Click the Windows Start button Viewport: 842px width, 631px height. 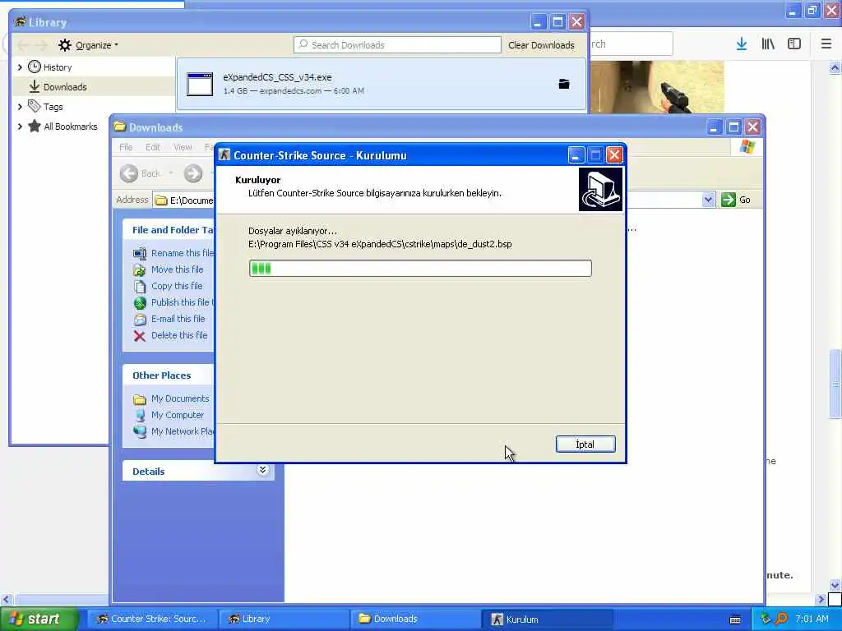(x=38, y=619)
